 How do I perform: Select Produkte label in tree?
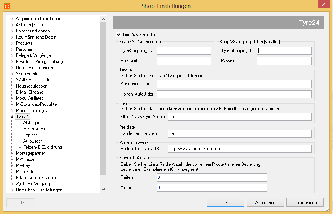[24, 43]
